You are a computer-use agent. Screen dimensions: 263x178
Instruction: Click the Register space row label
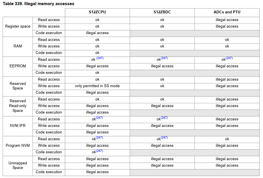click(x=18, y=26)
